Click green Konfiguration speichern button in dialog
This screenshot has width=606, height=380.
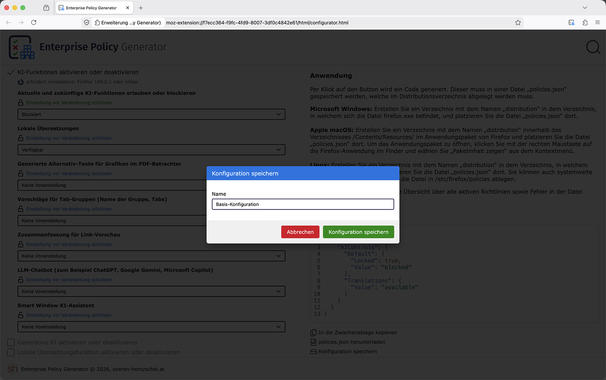click(x=358, y=232)
